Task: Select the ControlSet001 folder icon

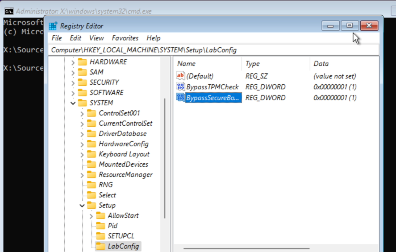Action: (91, 113)
